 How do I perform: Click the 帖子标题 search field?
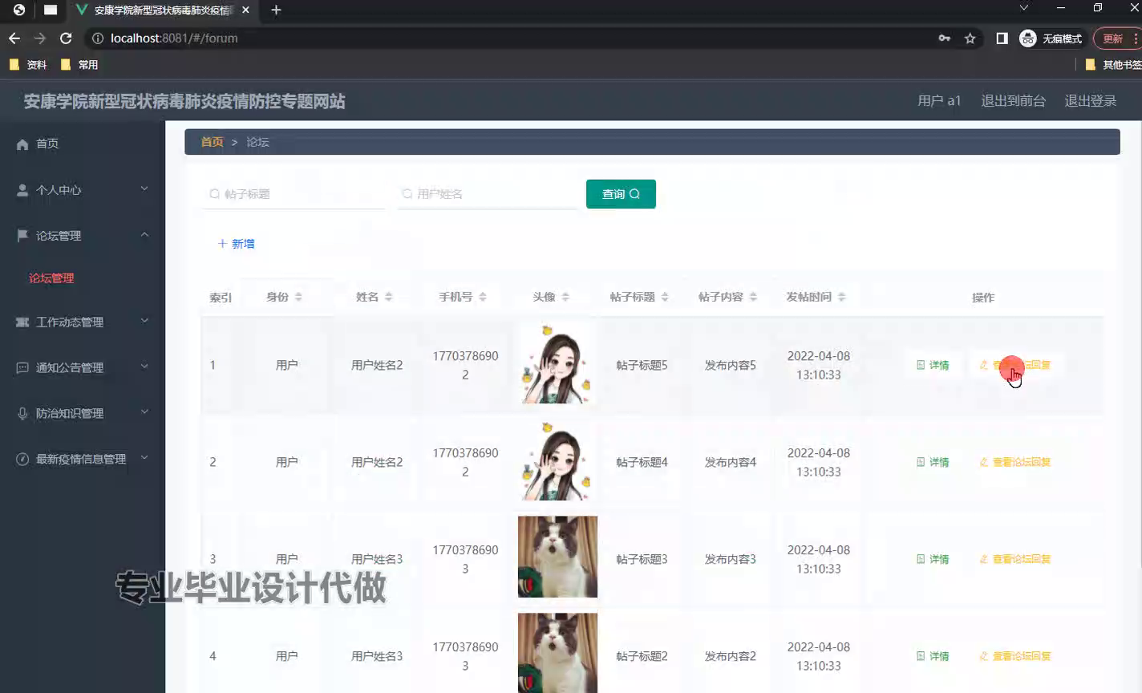(x=294, y=193)
